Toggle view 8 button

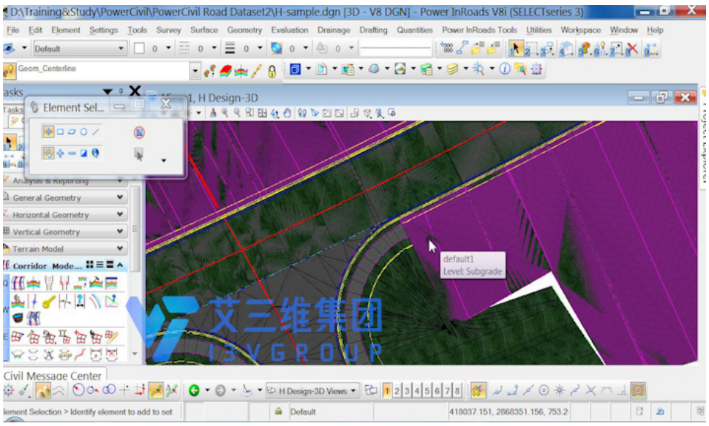457,390
